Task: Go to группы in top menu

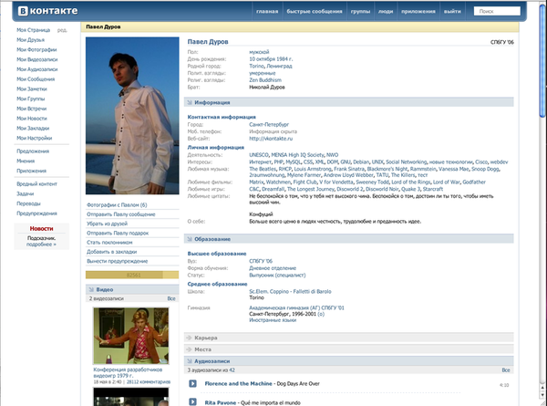Action: click(x=360, y=11)
